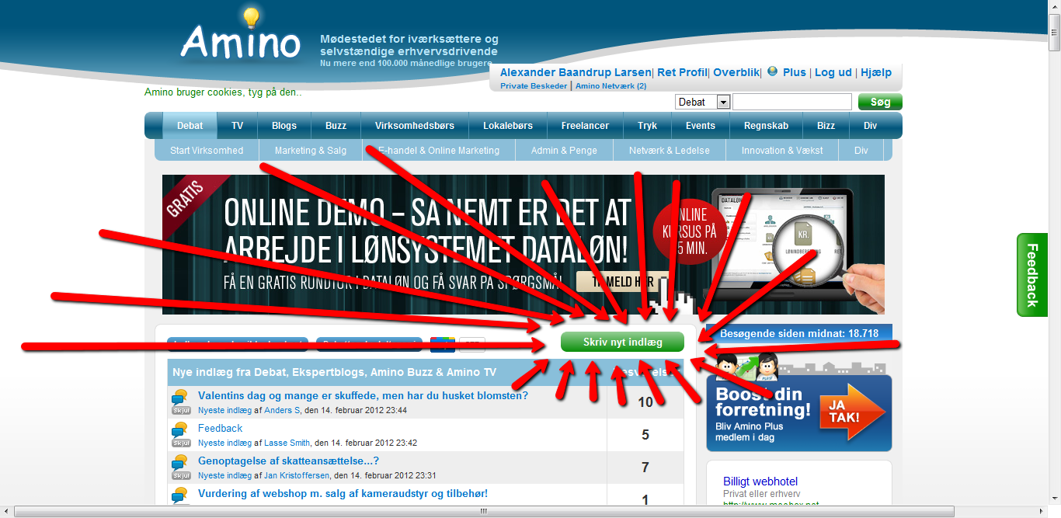Screen dimensions: 1061x518
Task: Click the Amino lightbulb logo
Action: click(241, 35)
